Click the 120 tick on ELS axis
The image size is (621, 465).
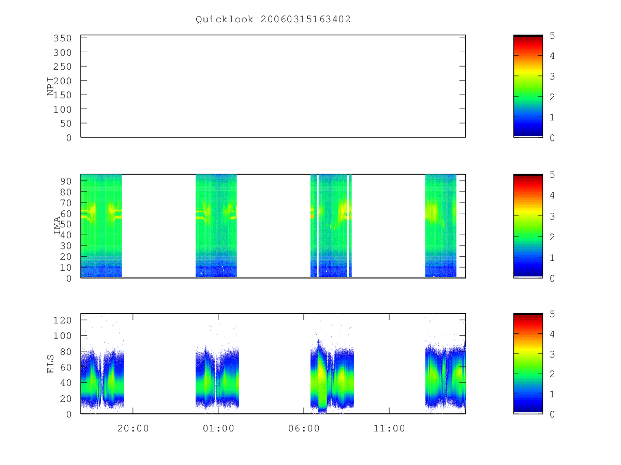[x=63, y=320]
